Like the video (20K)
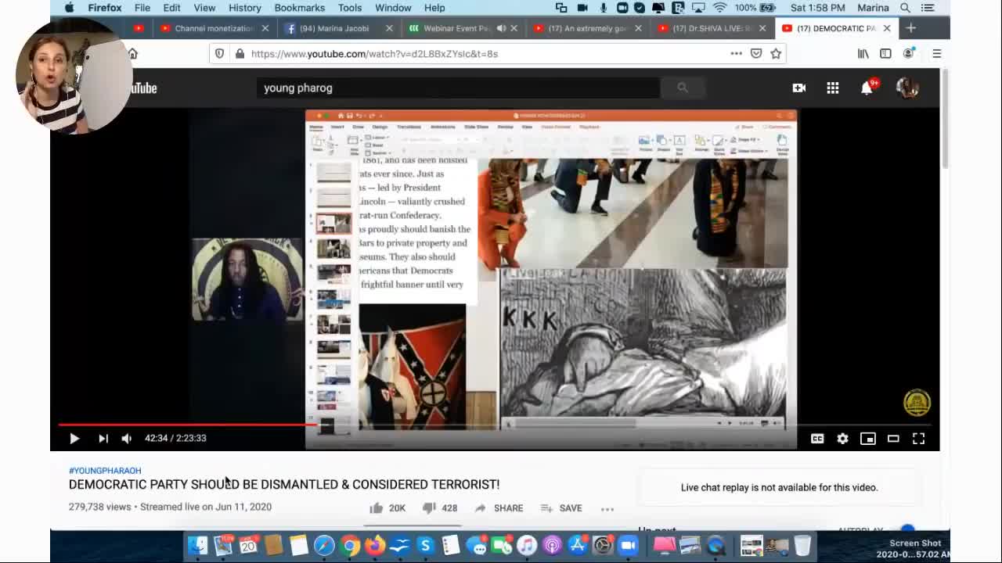This screenshot has width=1002, height=563. click(387, 508)
